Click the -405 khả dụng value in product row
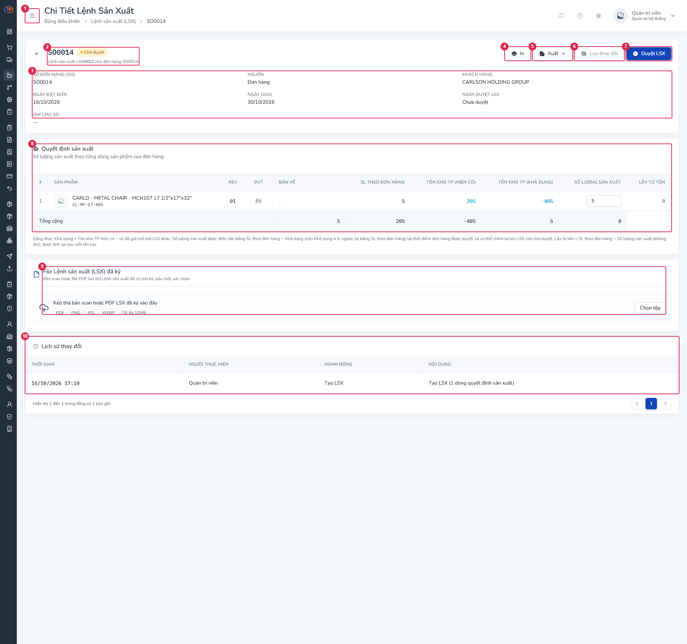Image resolution: width=687 pixels, height=644 pixels. pos(547,201)
